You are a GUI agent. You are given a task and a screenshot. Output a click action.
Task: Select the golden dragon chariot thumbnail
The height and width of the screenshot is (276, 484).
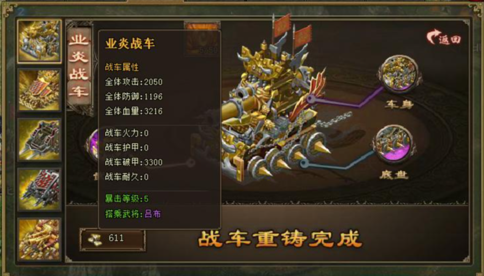tap(39, 41)
